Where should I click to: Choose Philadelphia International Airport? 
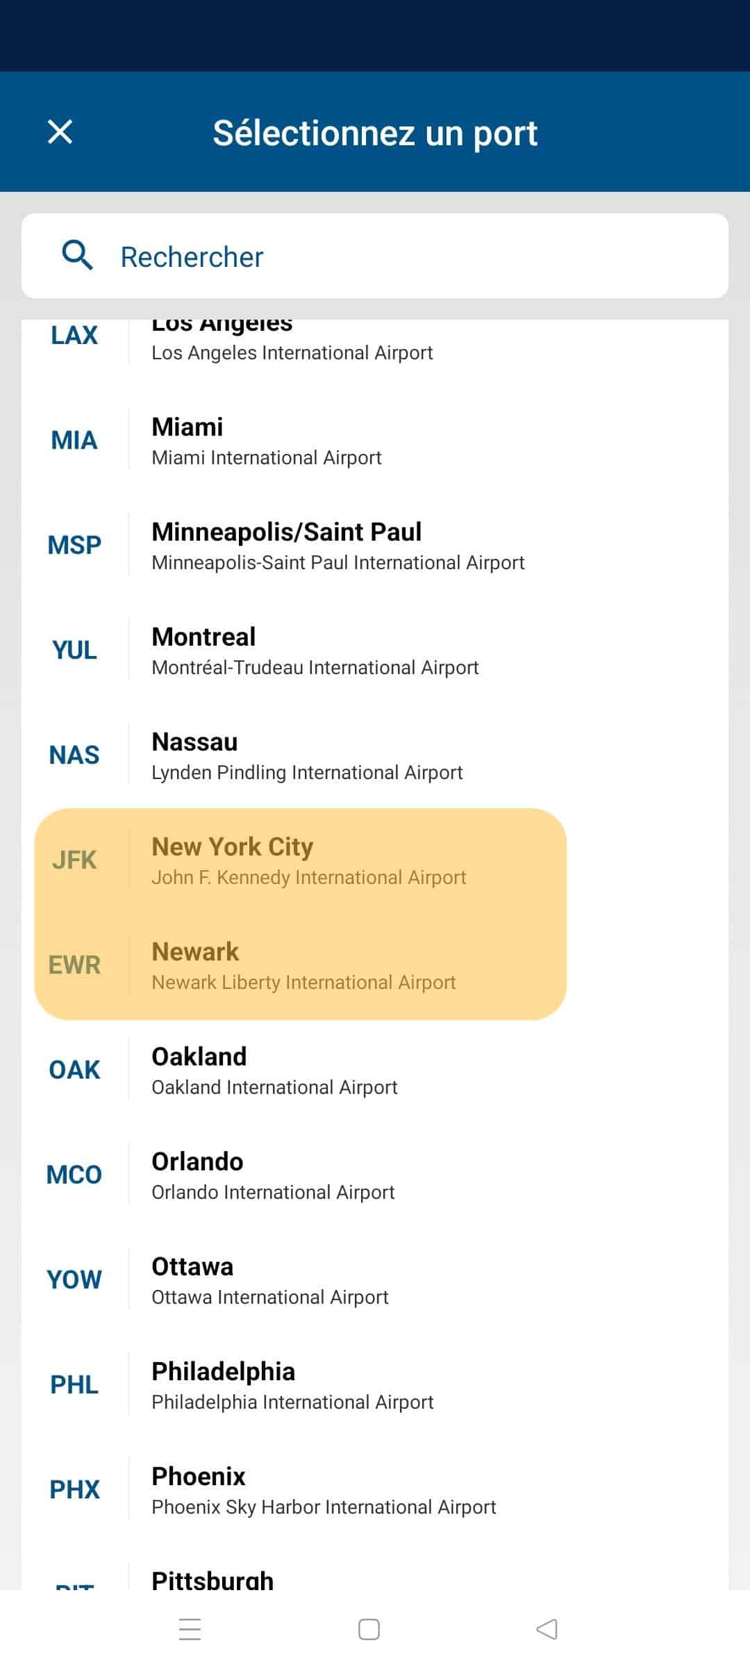375,1384
